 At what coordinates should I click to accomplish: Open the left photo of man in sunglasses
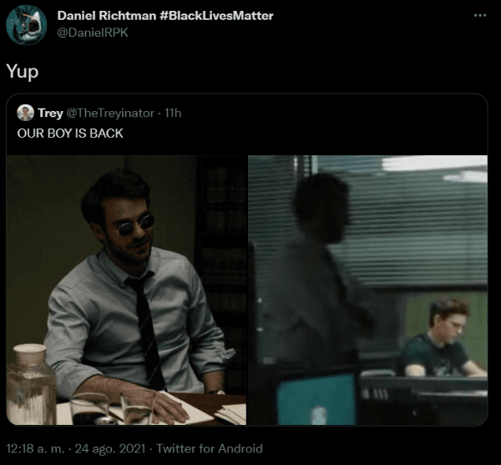click(126, 290)
